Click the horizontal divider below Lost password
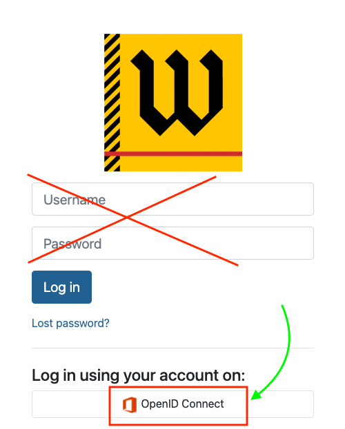The width and height of the screenshot is (345, 429). [172, 348]
